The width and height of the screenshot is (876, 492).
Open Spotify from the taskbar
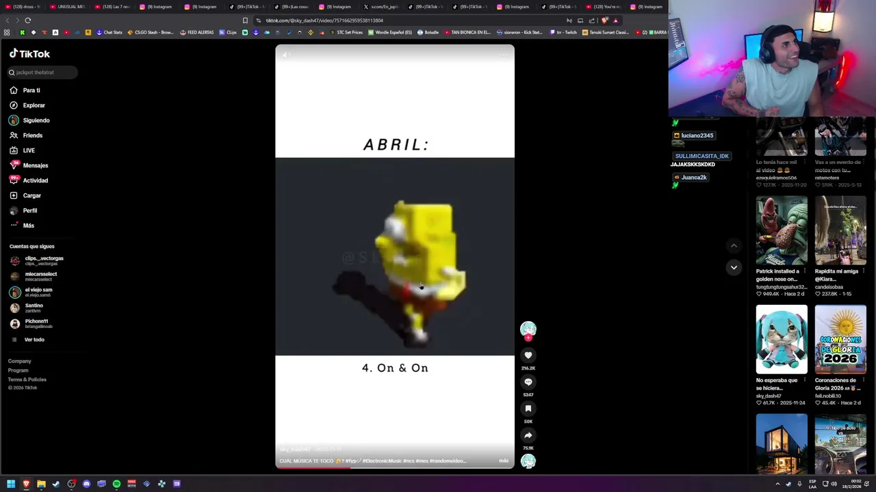pos(116,484)
